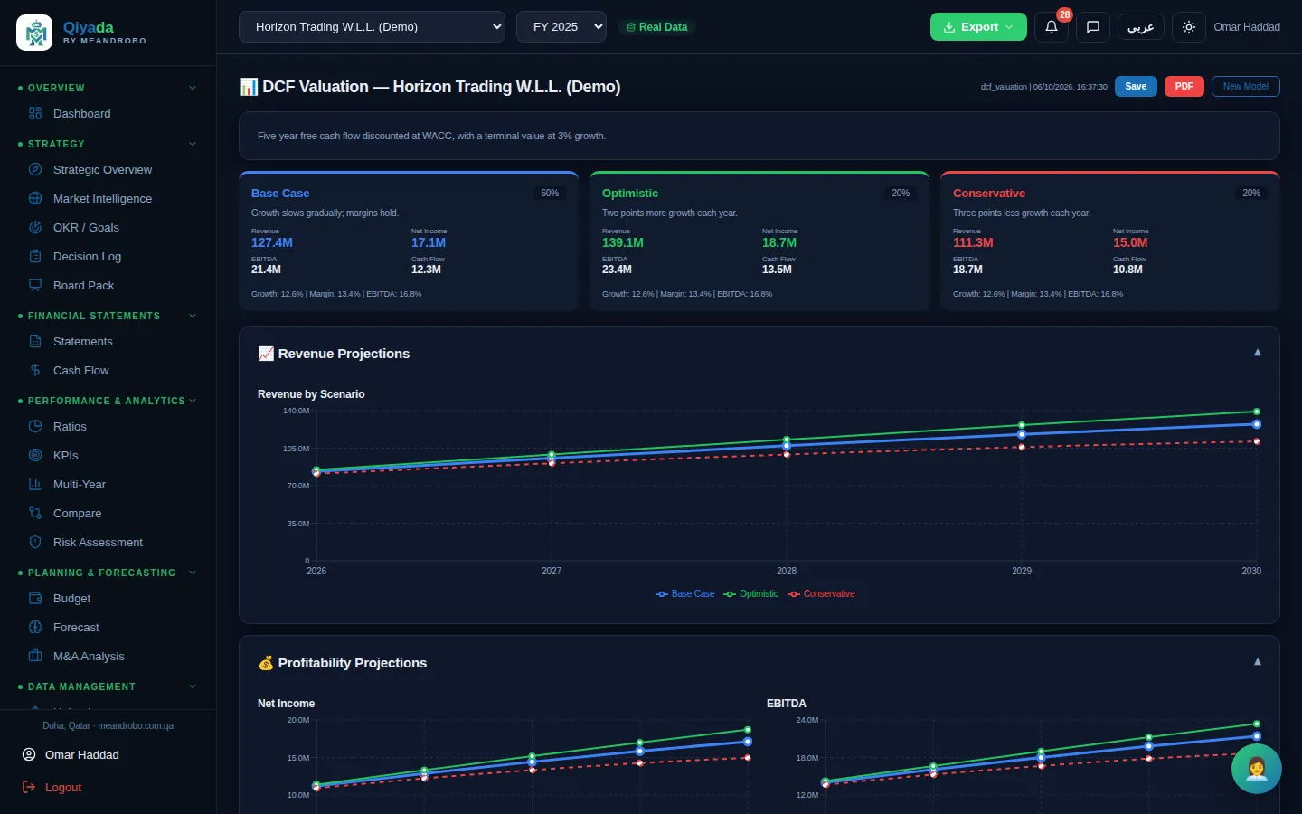Toggle Base Case series in revenue legend
This screenshot has height=814, width=1302.
coord(684,594)
